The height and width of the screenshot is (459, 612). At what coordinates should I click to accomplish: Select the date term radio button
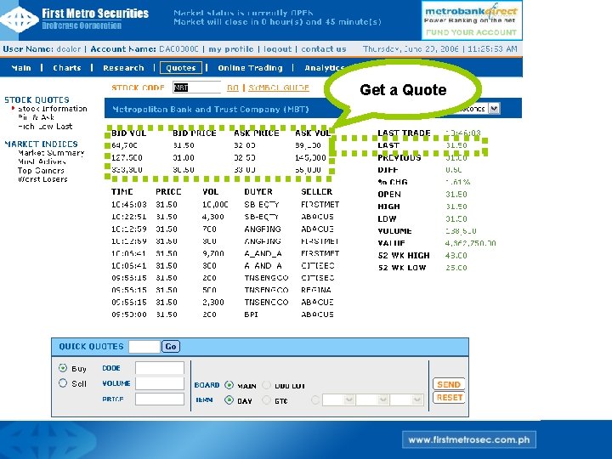315,400
